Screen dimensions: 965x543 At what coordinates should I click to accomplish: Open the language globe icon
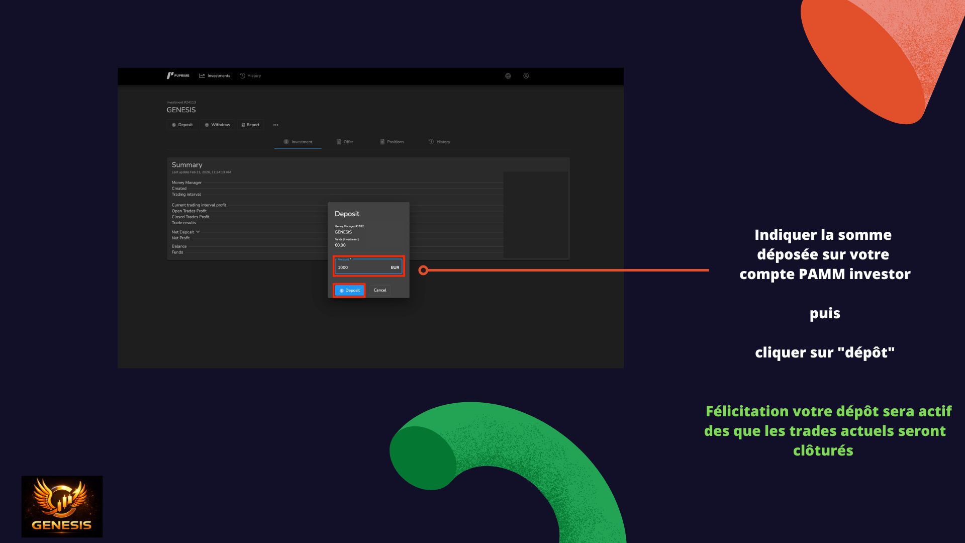508,76
